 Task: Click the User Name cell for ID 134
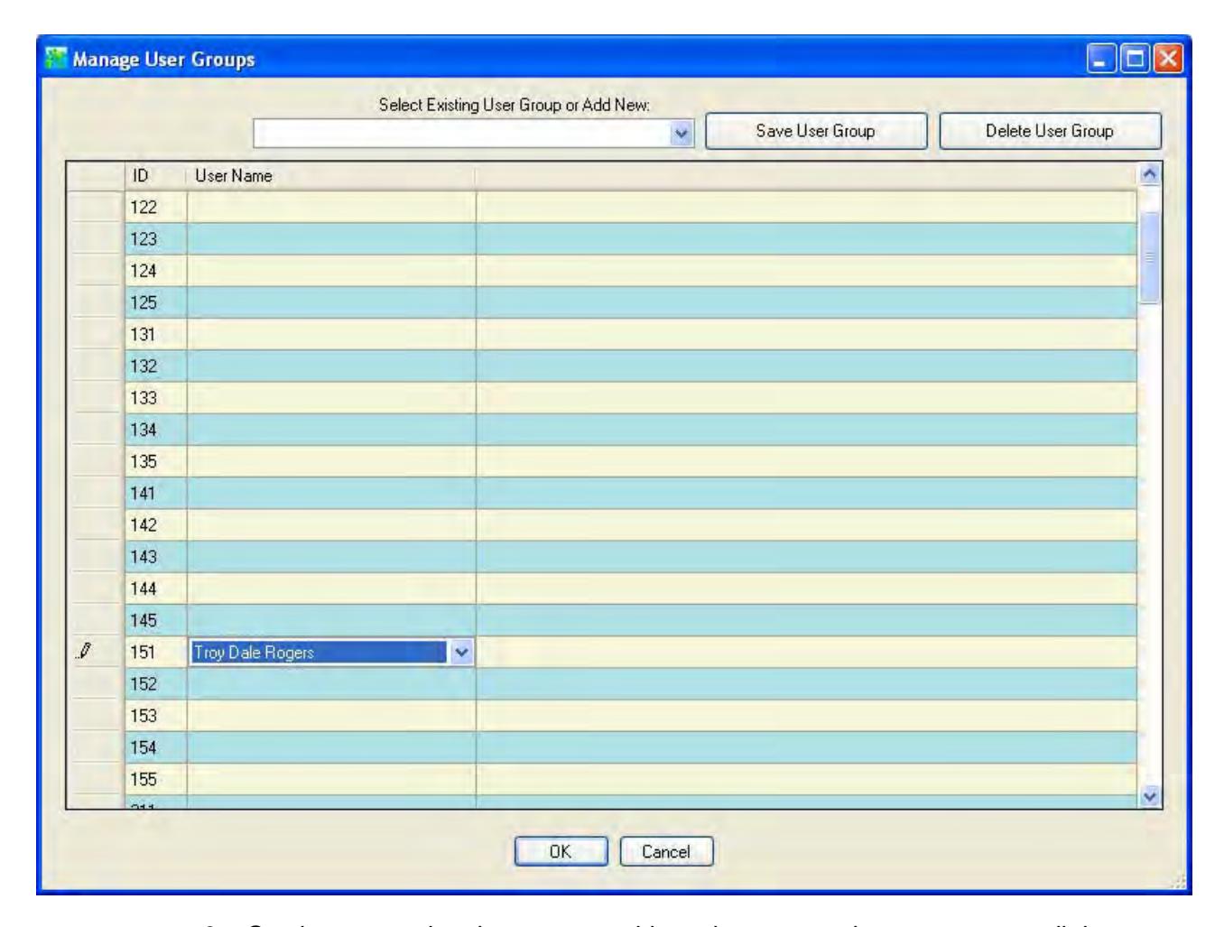coord(331,430)
